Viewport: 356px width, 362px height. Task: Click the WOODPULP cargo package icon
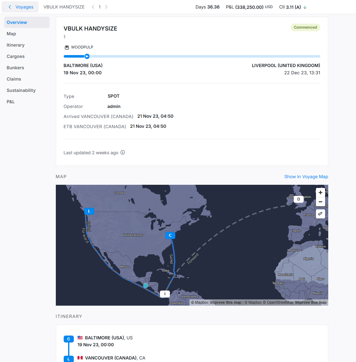tap(67, 47)
